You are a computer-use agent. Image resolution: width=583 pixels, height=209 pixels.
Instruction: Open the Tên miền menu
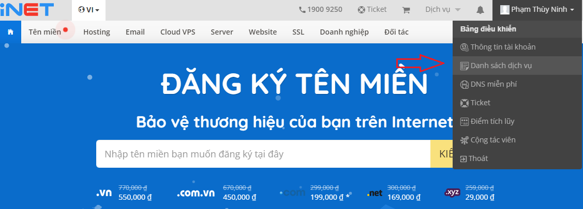44,32
